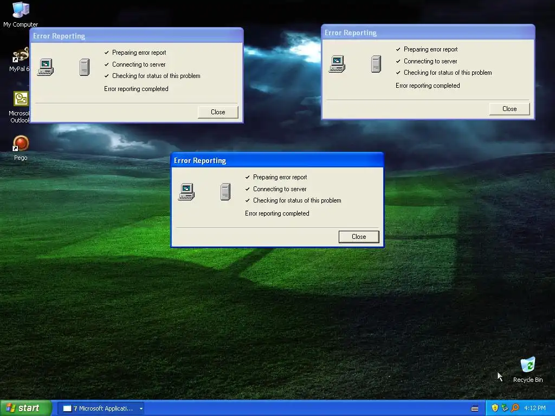Click 'Preparing error report' in the active dialog
This screenshot has height=416, width=555.
[x=280, y=177]
